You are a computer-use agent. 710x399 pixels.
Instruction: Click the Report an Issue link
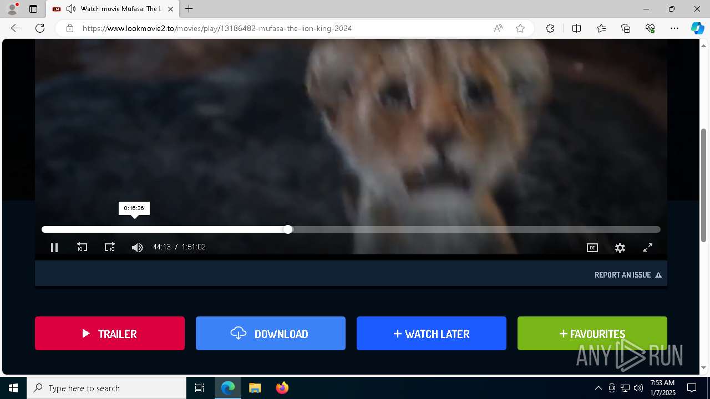coord(628,275)
